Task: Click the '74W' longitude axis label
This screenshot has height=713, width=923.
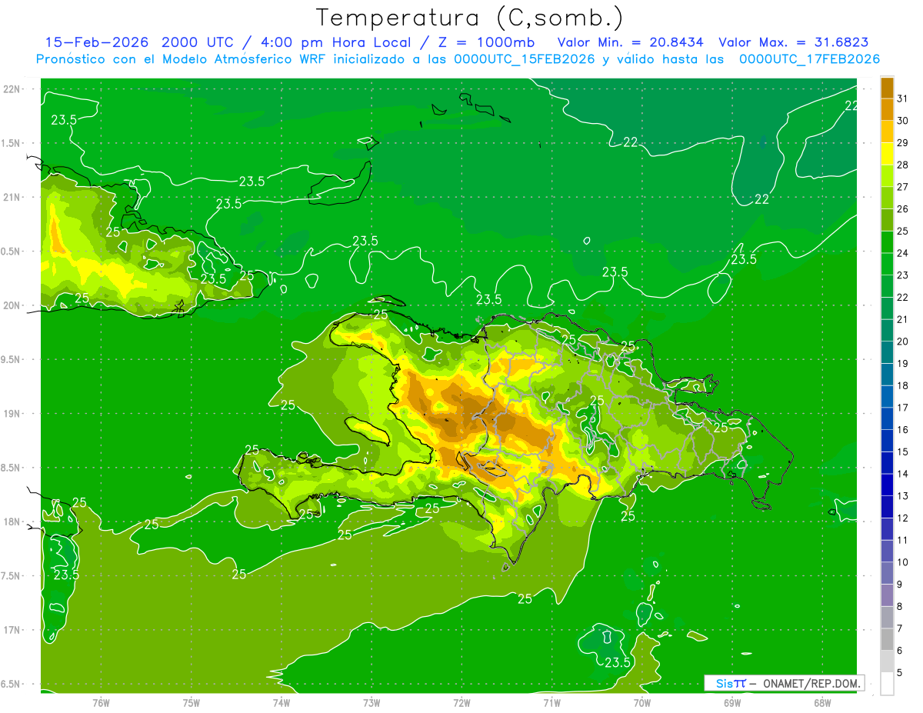Action: 282,703
